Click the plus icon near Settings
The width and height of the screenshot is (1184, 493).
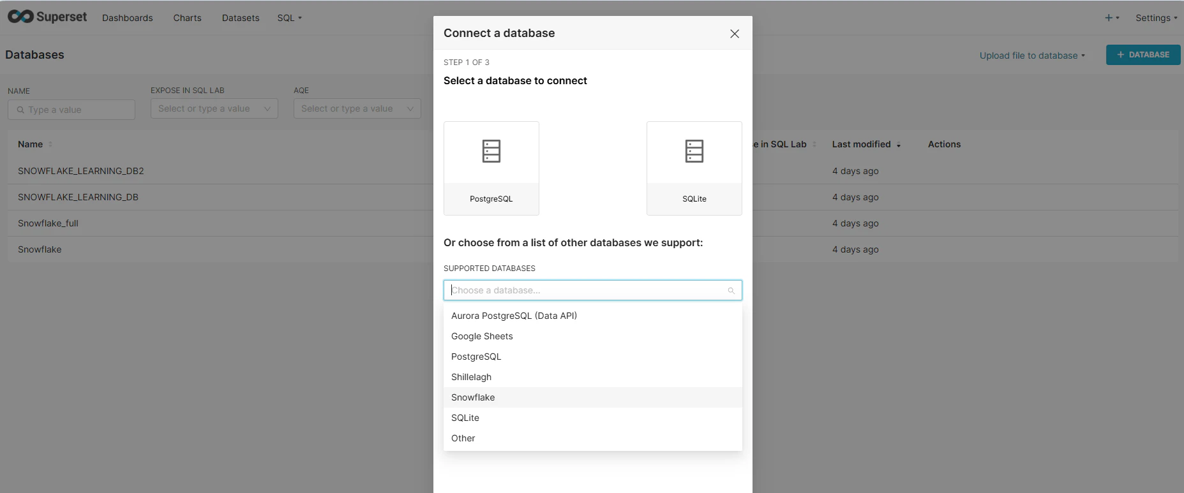tap(1109, 18)
